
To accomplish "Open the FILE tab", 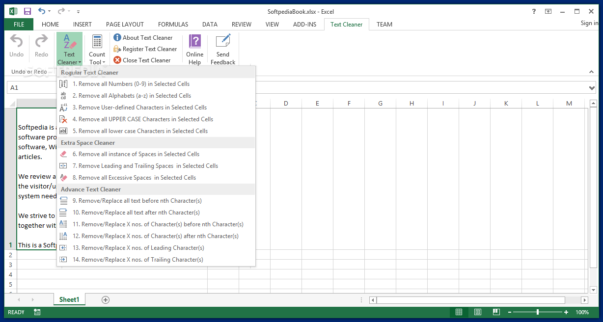I will (x=19, y=24).
